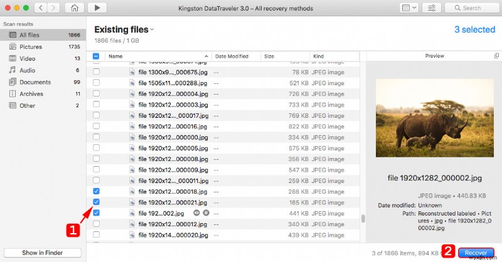The image size is (502, 262).
Task: Click the Preview panel header
Action: tap(434, 56)
